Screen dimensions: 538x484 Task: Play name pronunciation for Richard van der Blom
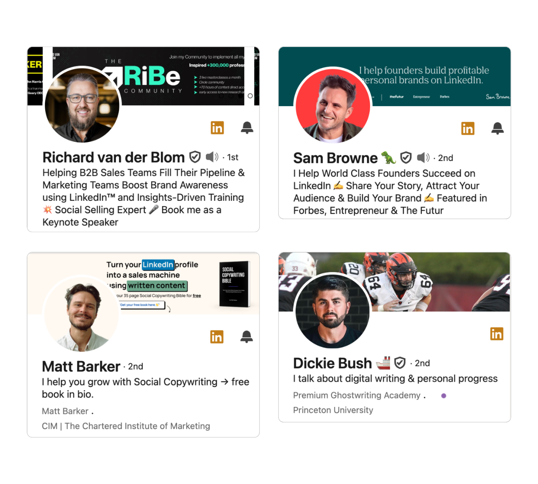coord(212,157)
